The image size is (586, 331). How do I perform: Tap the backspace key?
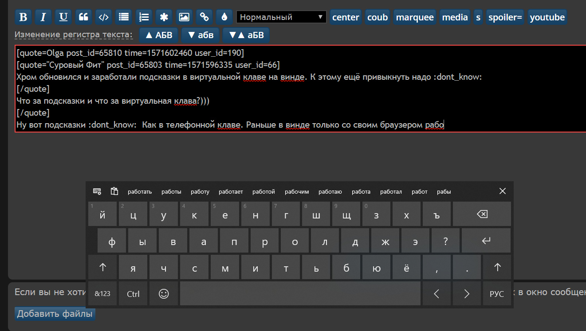(482, 214)
